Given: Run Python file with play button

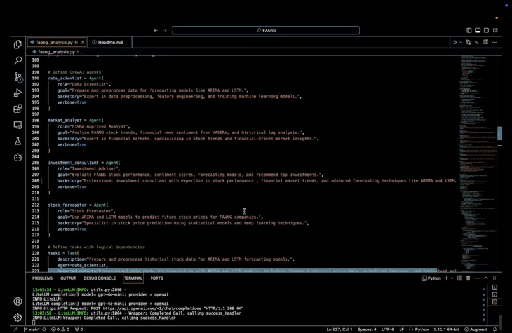Looking at the screenshot, I should tap(455, 42).
